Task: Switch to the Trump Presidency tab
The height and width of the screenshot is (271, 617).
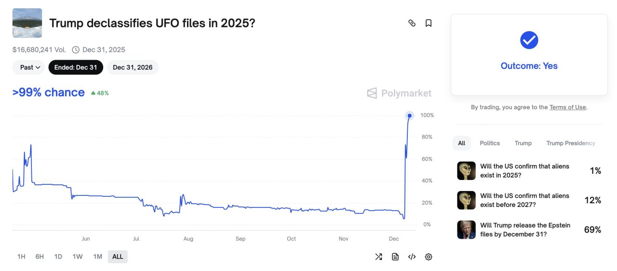Action: click(x=571, y=143)
